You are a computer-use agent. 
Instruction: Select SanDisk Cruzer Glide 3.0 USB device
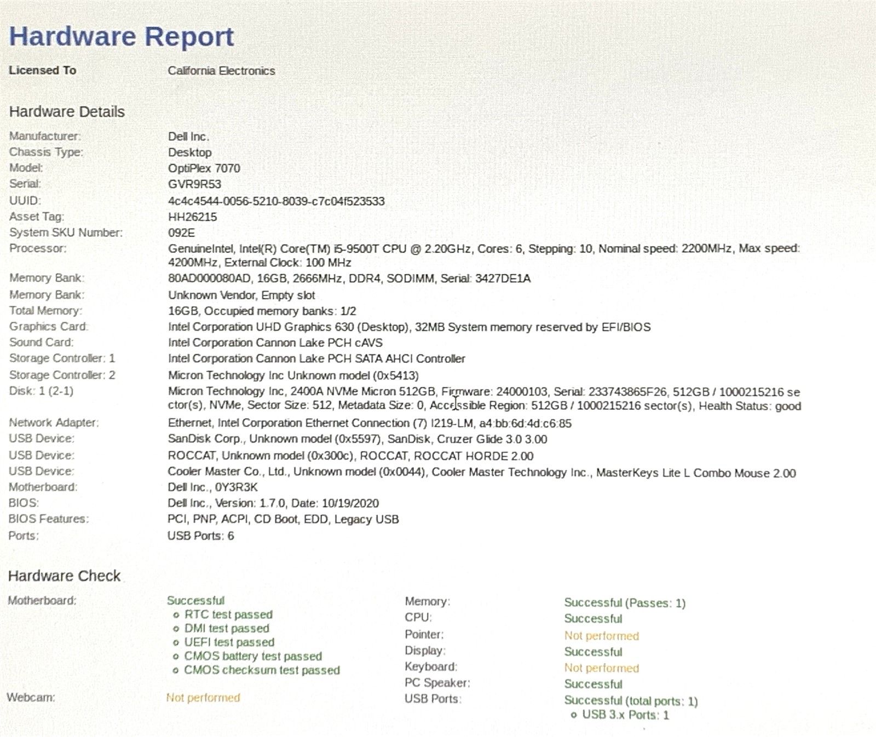[358, 439]
